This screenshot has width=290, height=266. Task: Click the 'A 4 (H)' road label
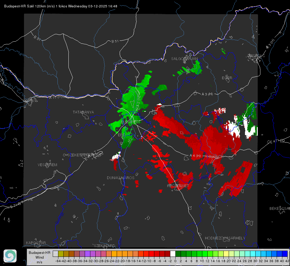195,156
